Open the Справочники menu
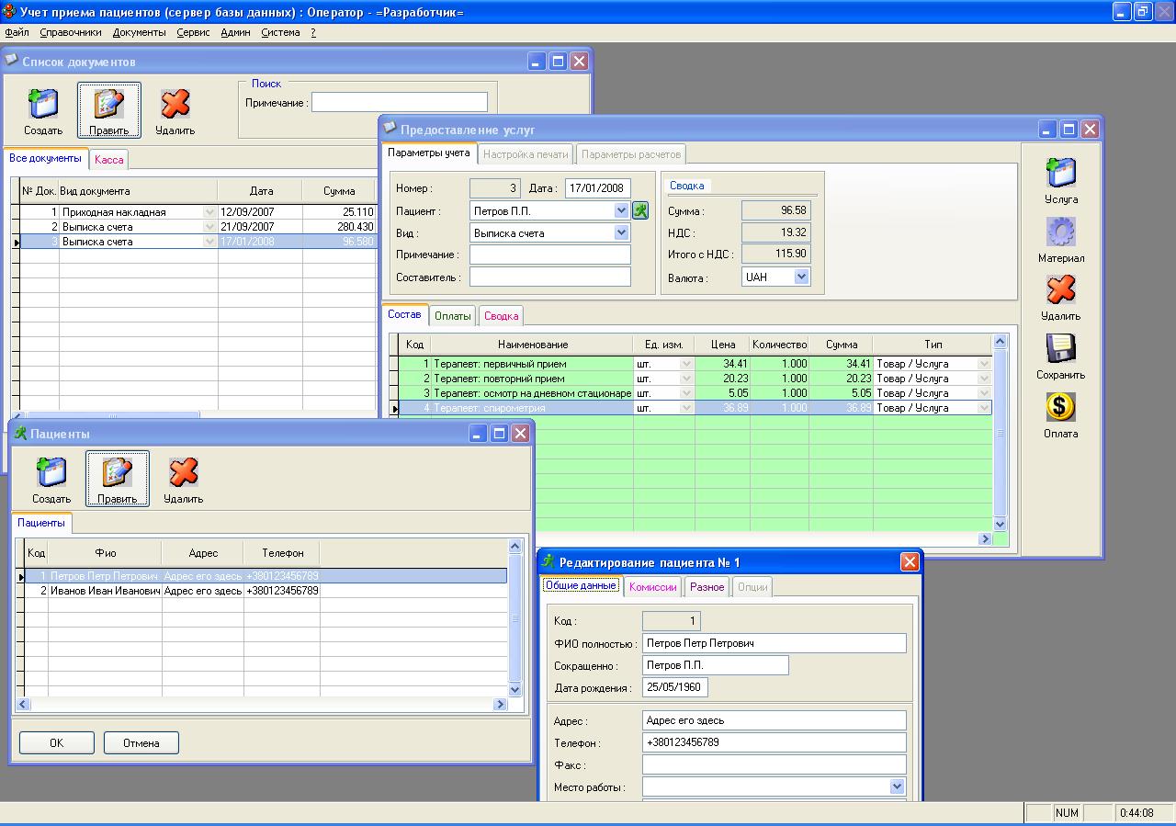This screenshot has height=826, width=1176. 71,32
